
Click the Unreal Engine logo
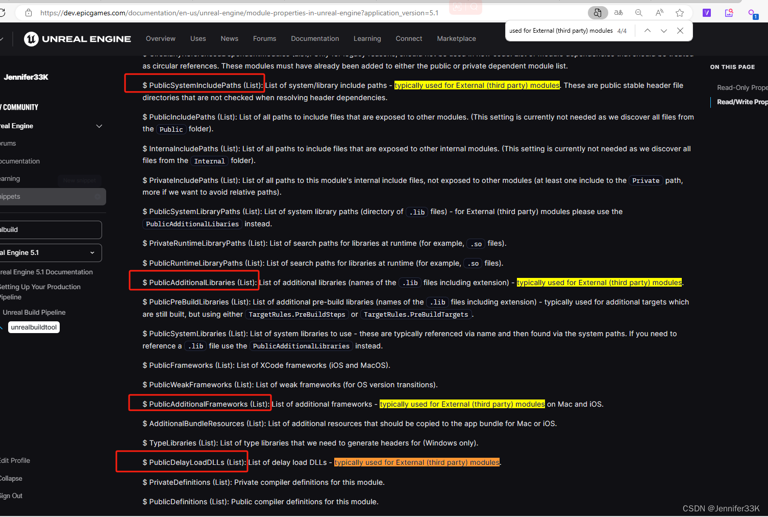(x=31, y=39)
